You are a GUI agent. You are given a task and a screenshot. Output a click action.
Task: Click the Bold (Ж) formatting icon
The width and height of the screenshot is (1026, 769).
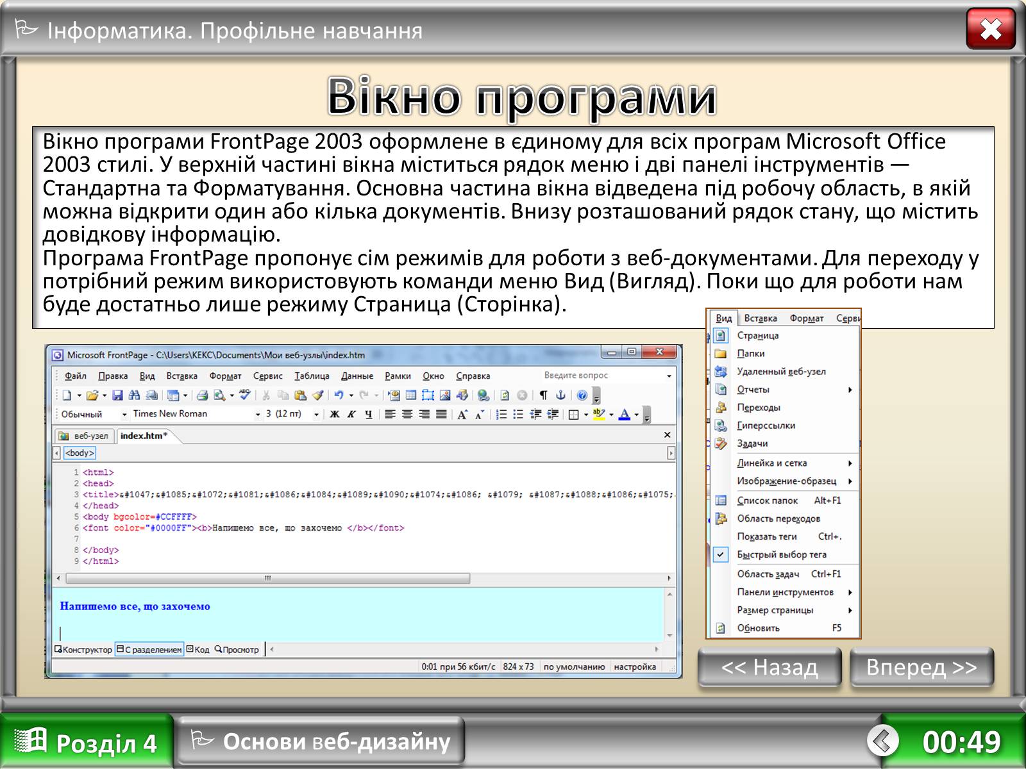click(x=334, y=415)
